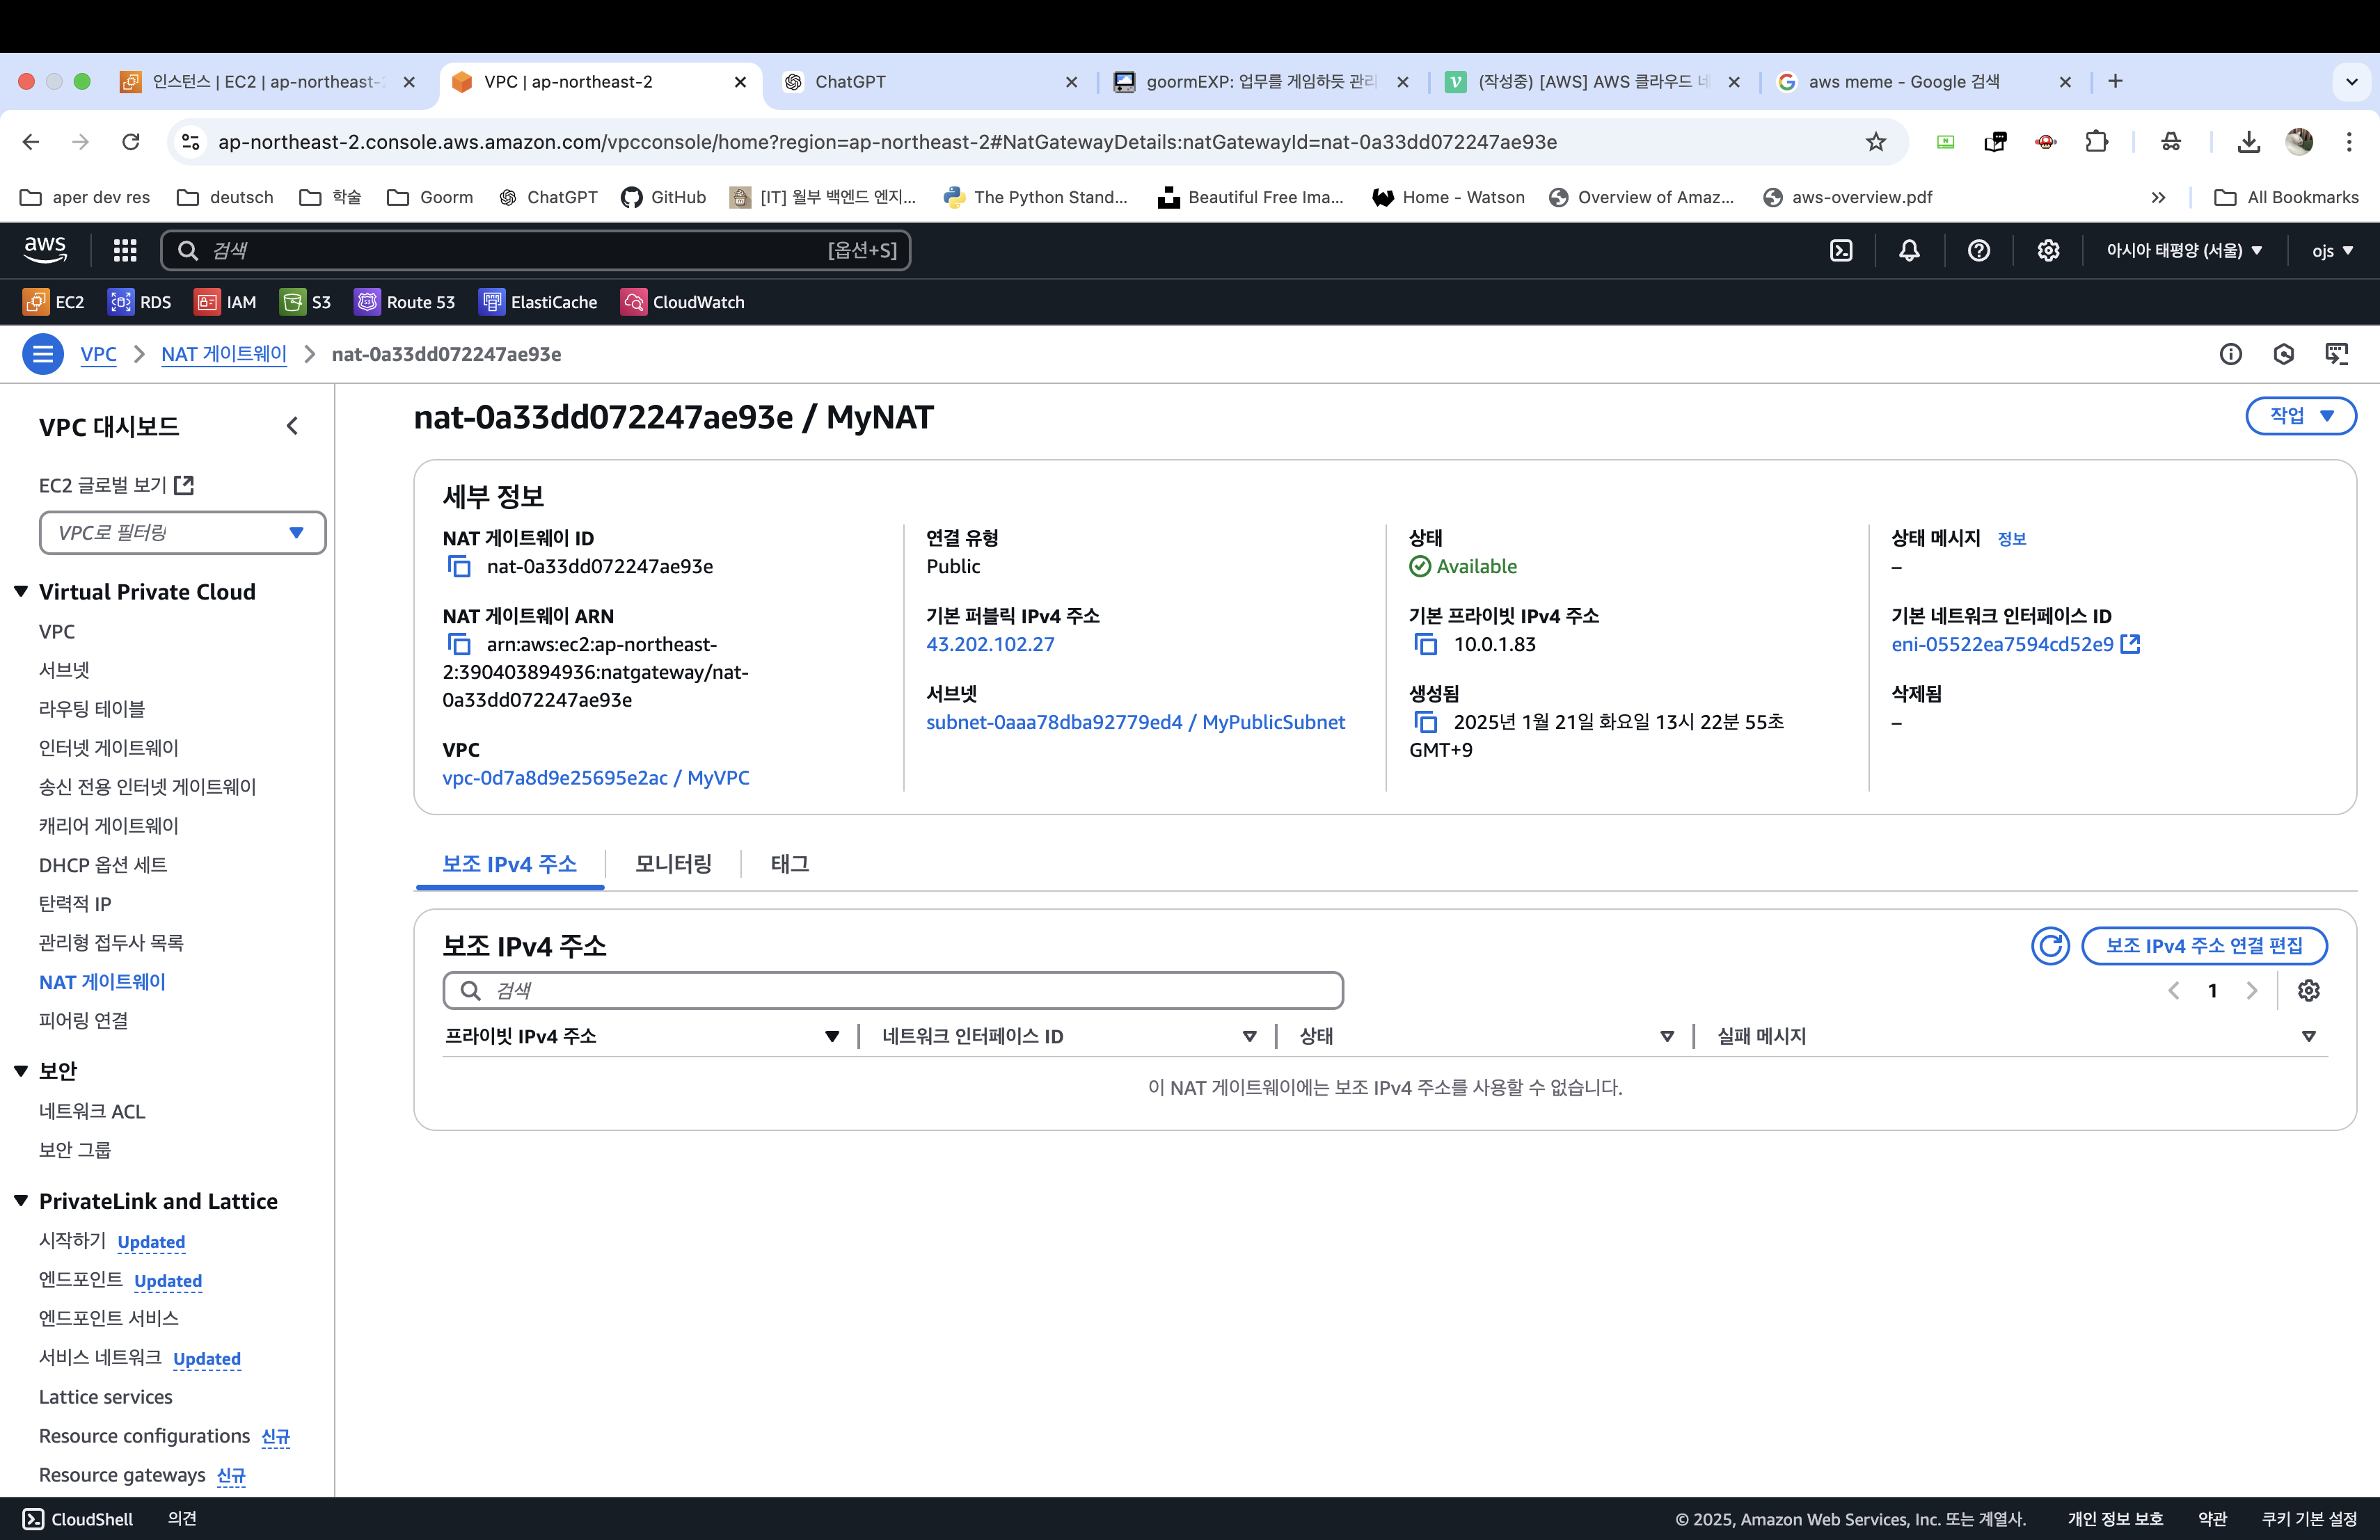This screenshot has height=1540, width=2380.
Task: Open RDS service shortcut
Action: tap(140, 302)
